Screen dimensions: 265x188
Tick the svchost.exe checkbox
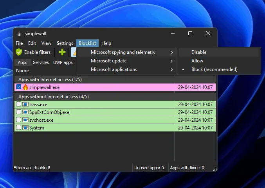(x=19, y=120)
